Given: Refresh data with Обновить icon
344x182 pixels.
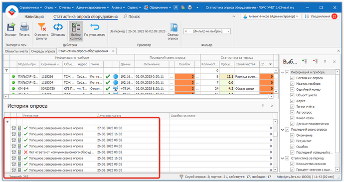Looking at the screenshot, I should tap(58, 27).
